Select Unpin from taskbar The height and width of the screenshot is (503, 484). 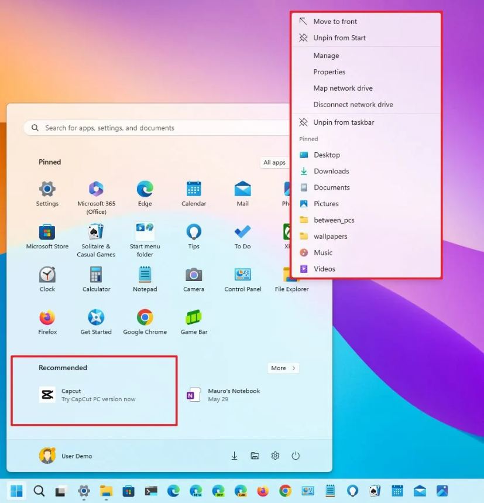click(366, 122)
